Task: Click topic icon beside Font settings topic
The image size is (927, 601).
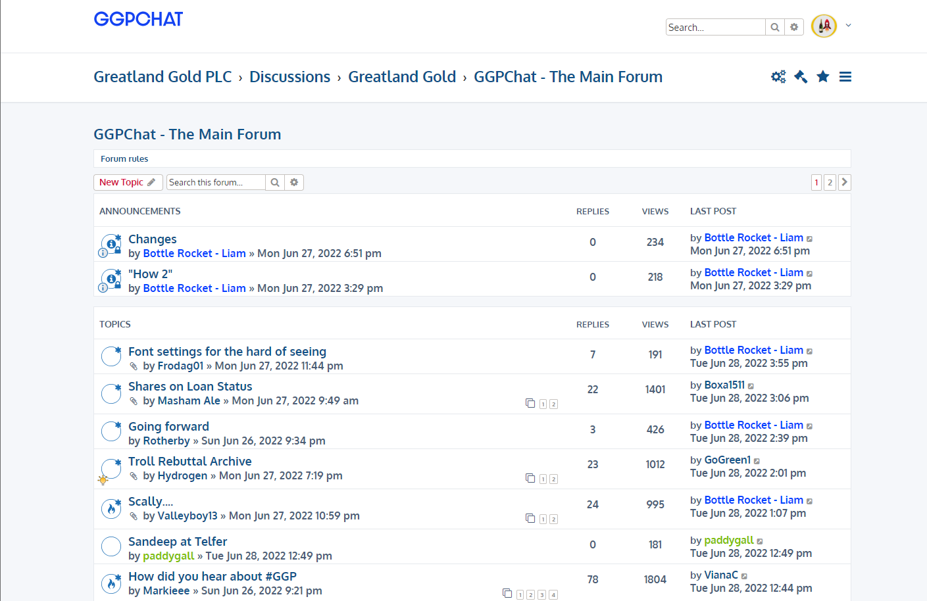Action: (111, 356)
